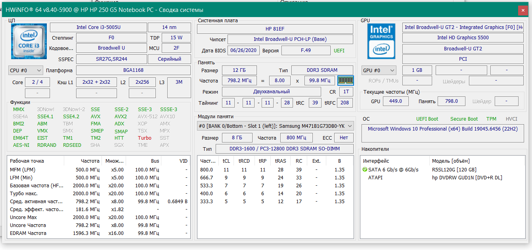Click the UEFI label next to BIOS version
Screen dimensions: 532x250
pos(339,51)
